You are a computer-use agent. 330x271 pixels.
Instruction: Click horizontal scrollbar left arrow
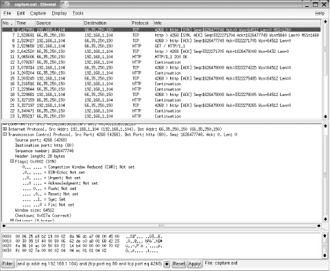(4, 226)
